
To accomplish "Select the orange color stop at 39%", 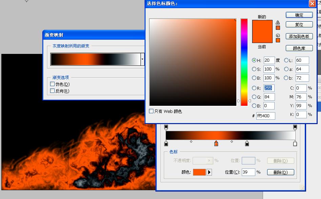I will pyautogui.click(x=216, y=143).
